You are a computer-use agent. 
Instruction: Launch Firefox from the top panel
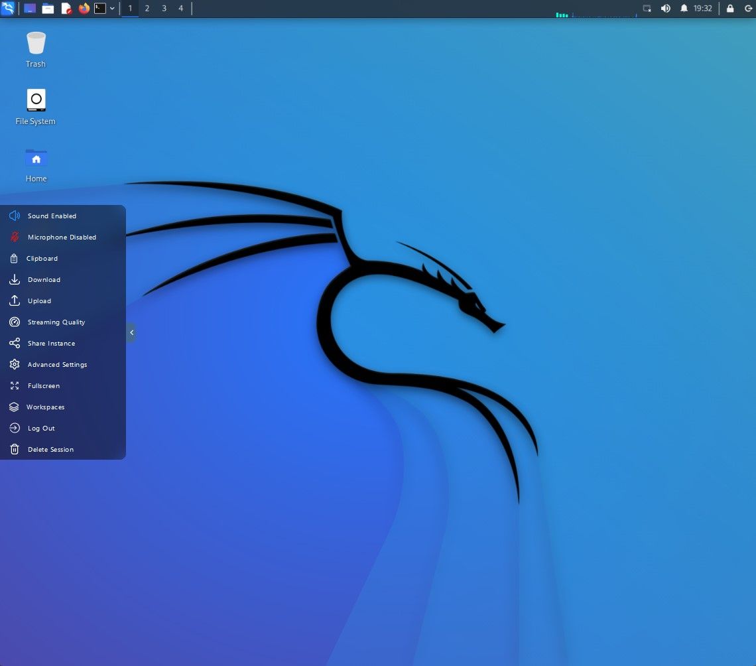click(x=84, y=9)
